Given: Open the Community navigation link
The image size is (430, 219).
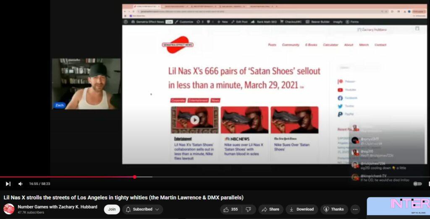Looking at the screenshot, I should [x=291, y=45].
